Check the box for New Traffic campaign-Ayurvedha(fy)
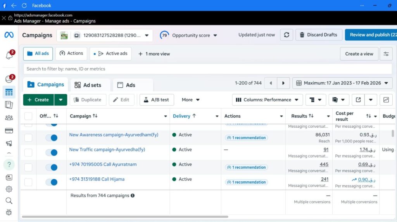397x222 pixels. [x=28, y=153]
